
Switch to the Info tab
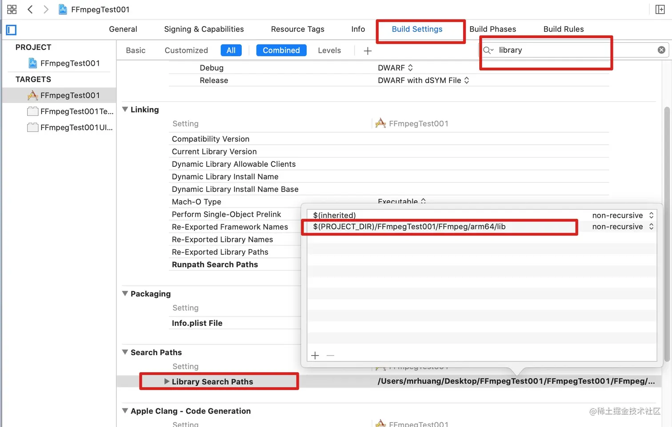click(x=358, y=29)
